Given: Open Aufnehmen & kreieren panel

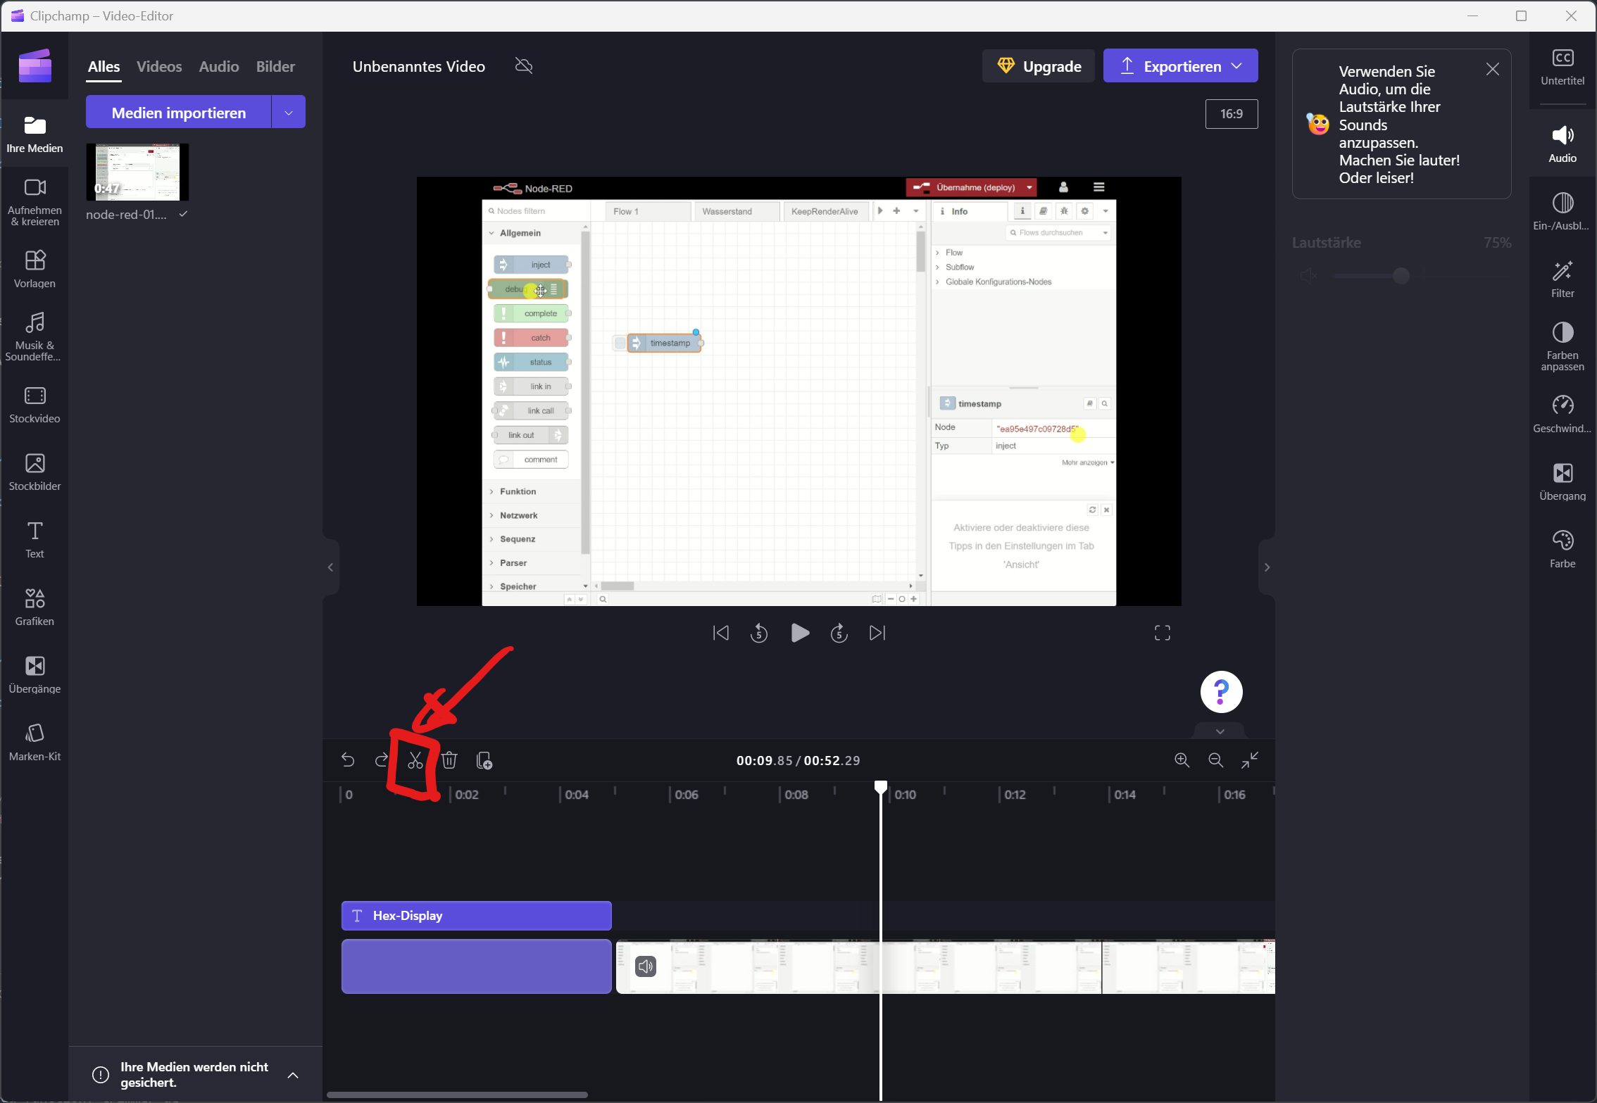Looking at the screenshot, I should coord(35,202).
